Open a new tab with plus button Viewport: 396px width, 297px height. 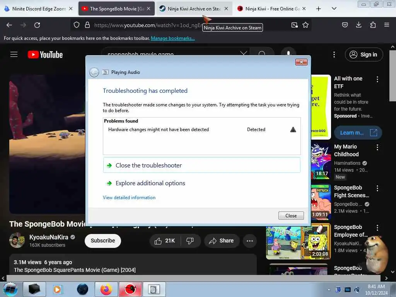319,9
